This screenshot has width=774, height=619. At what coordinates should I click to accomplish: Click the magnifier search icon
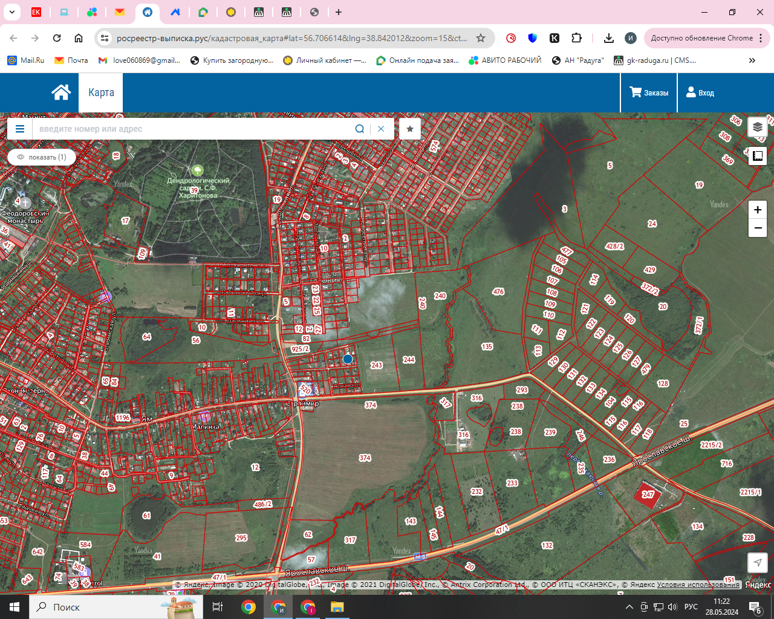click(x=360, y=129)
